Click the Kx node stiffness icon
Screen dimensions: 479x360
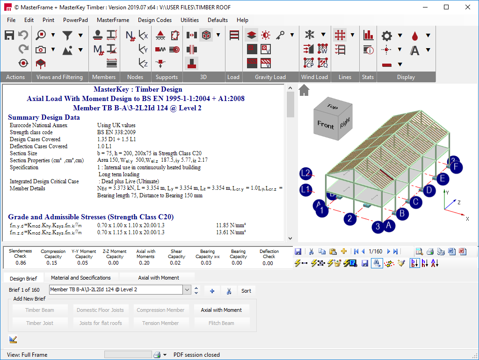(x=143, y=35)
